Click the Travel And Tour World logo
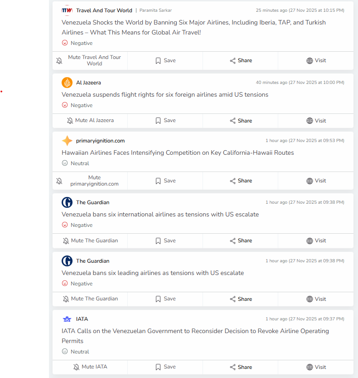The image size is (358, 378). pyautogui.click(x=67, y=10)
